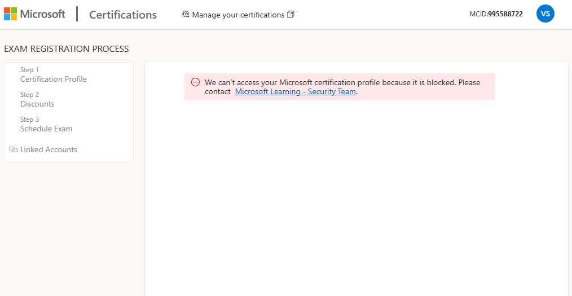This screenshot has height=296, width=572.
Task: Select the MCID number 995588722
Action: pyautogui.click(x=505, y=14)
